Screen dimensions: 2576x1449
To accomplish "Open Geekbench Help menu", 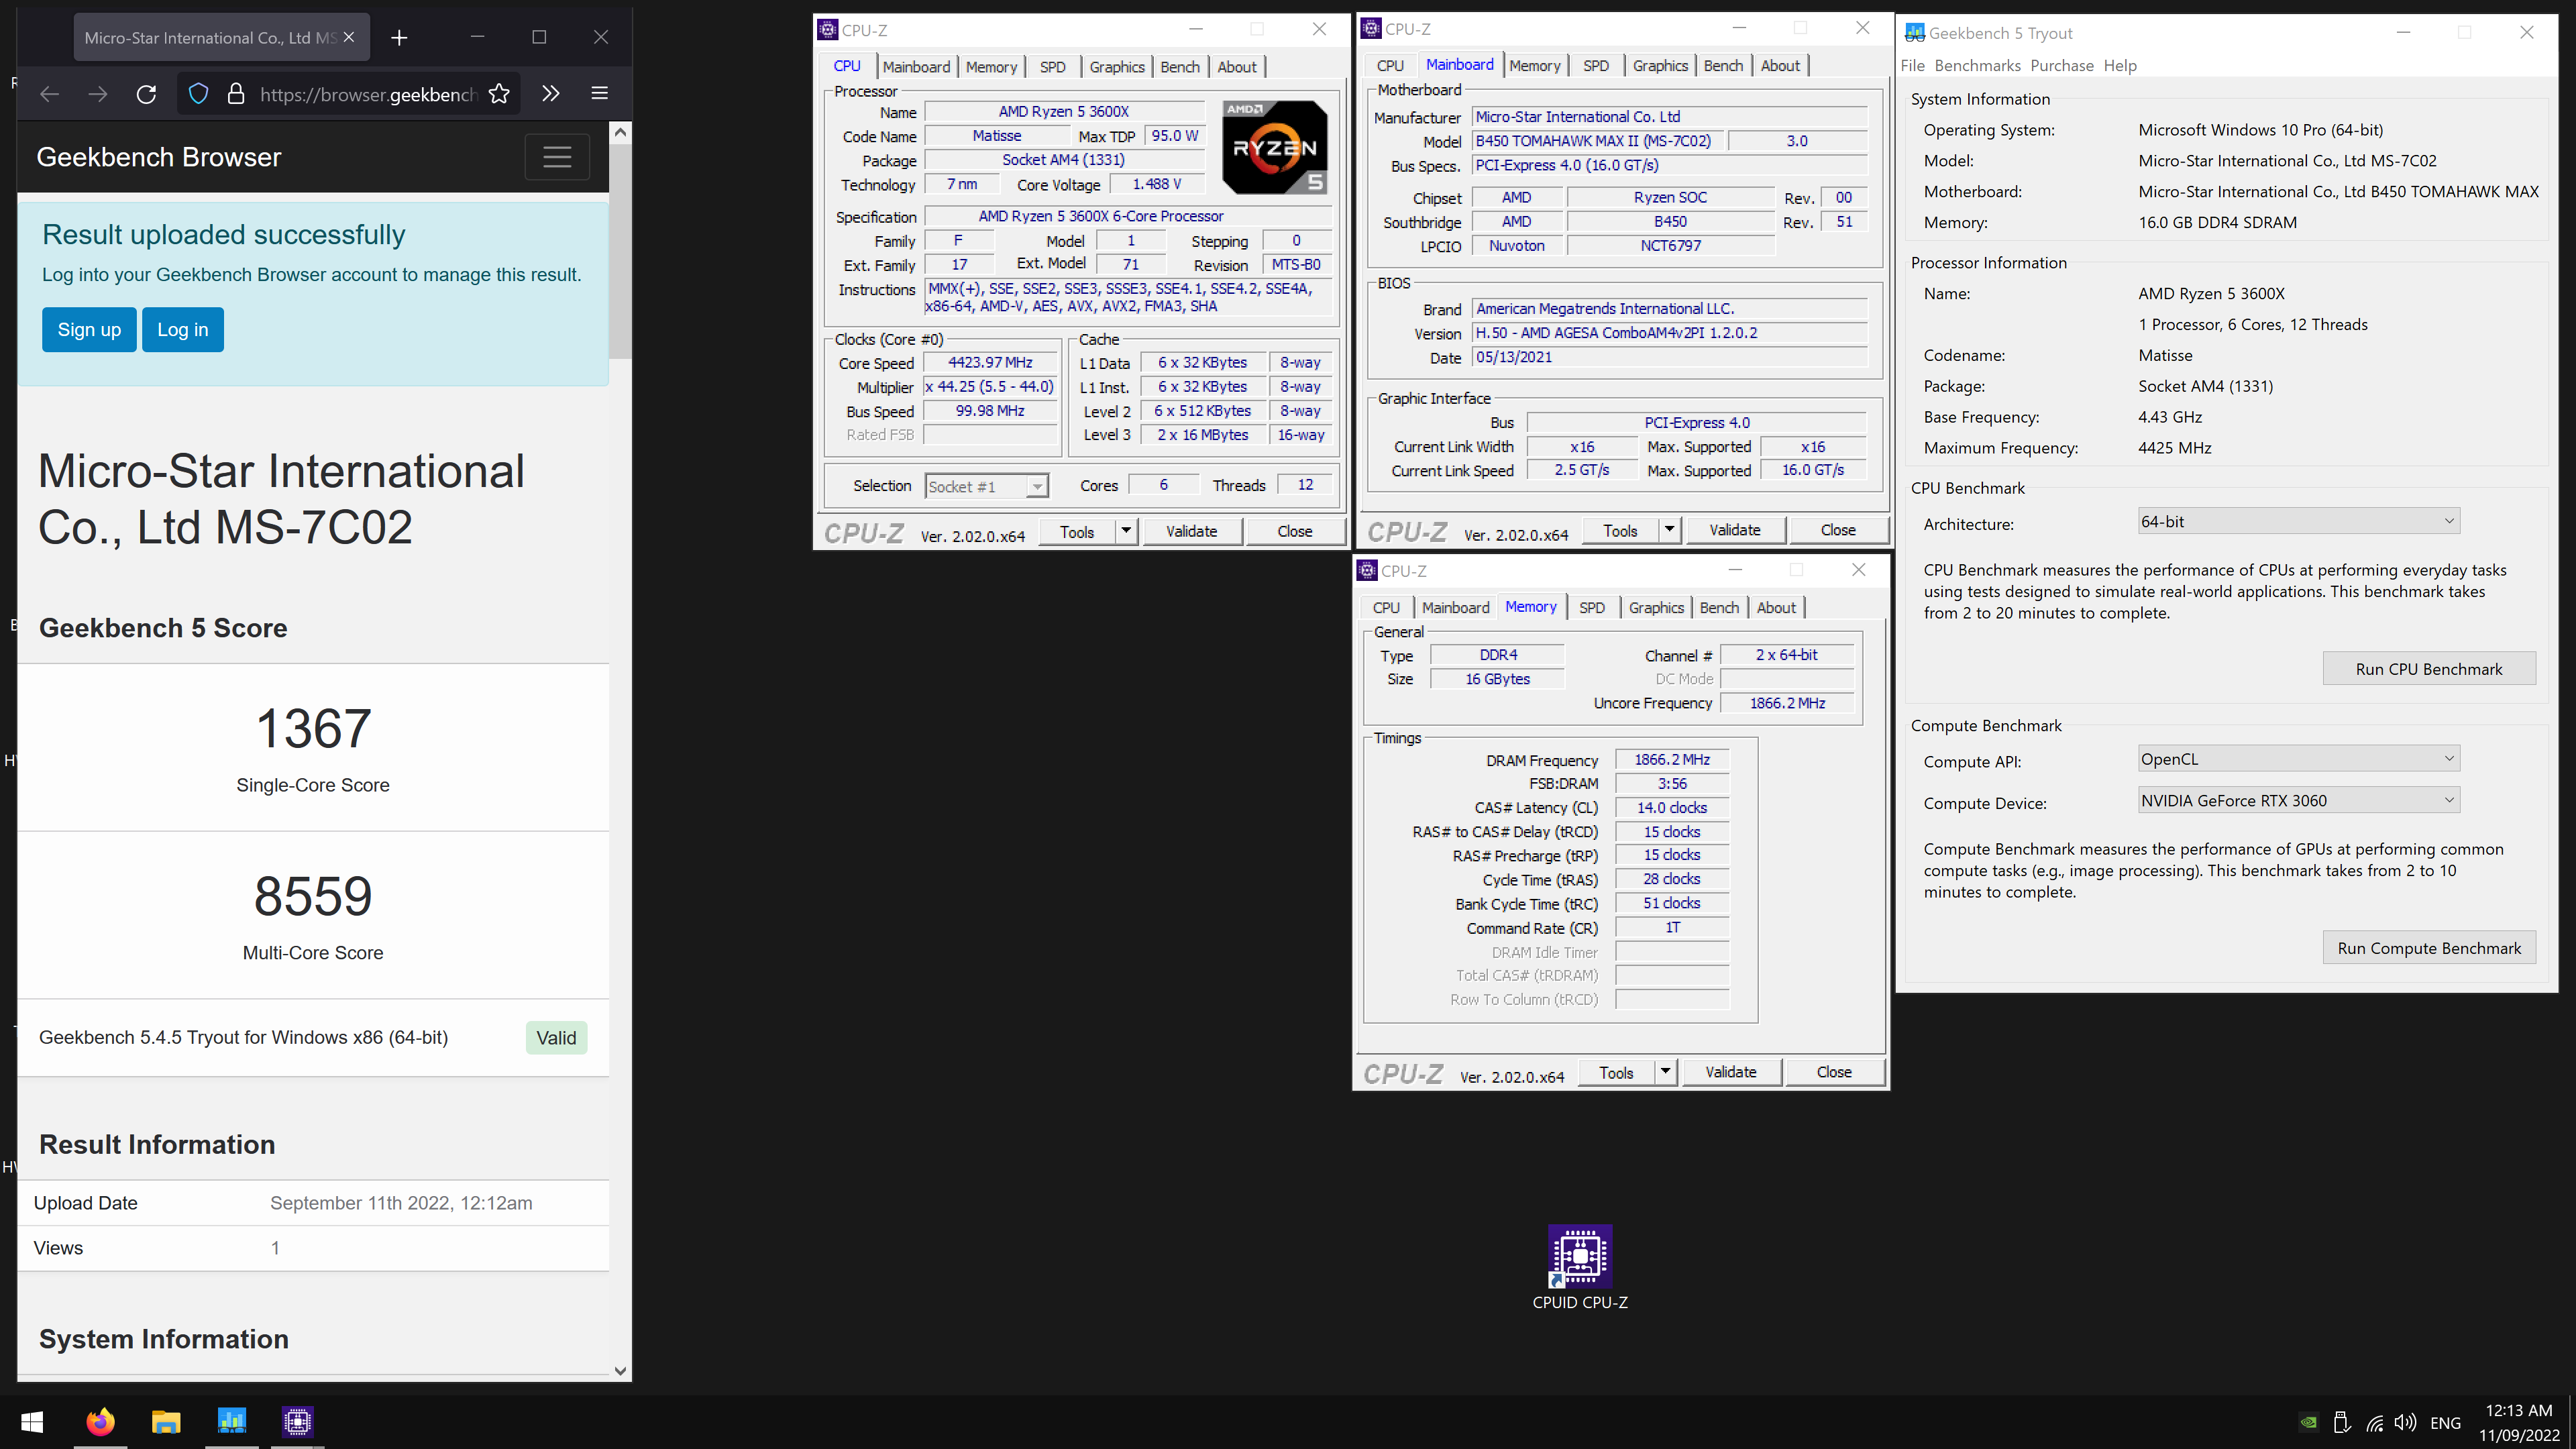I will [2119, 66].
